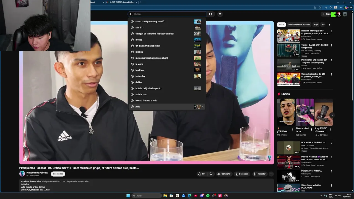This screenshot has width=354, height=199.
Task: Remove 'pirlo' suggestion with X icon
Action: (203, 107)
